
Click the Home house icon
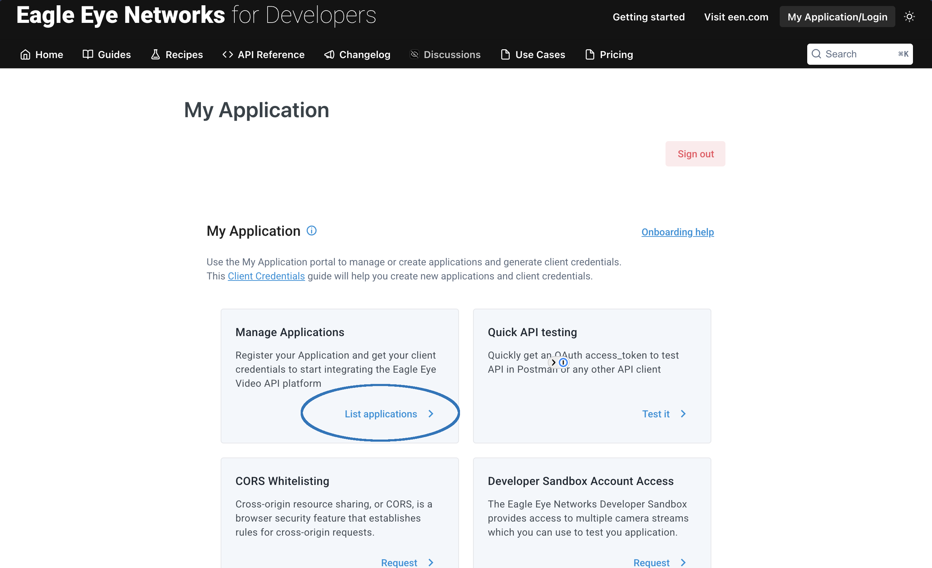pos(25,55)
